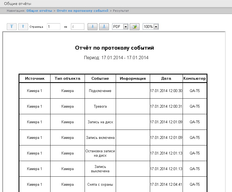
Task: Open the Отчёт по протоколу событий breadcrumb link
Action: tap(82, 11)
